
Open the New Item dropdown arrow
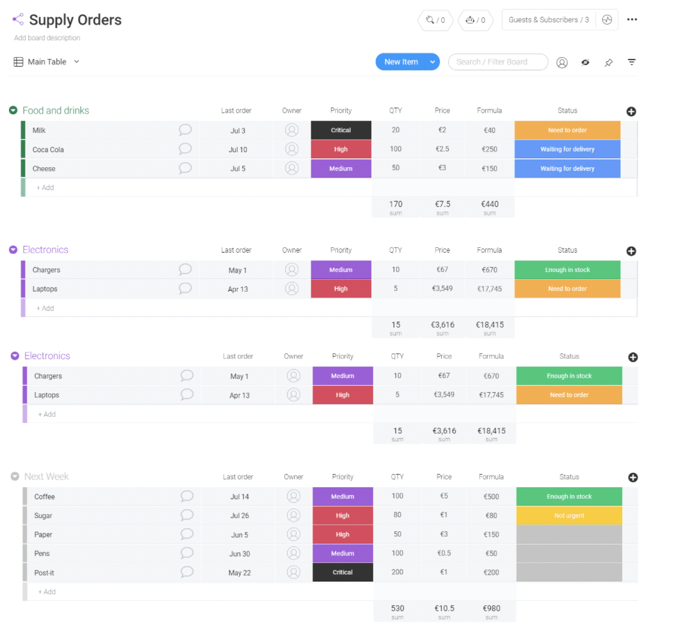tap(431, 61)
